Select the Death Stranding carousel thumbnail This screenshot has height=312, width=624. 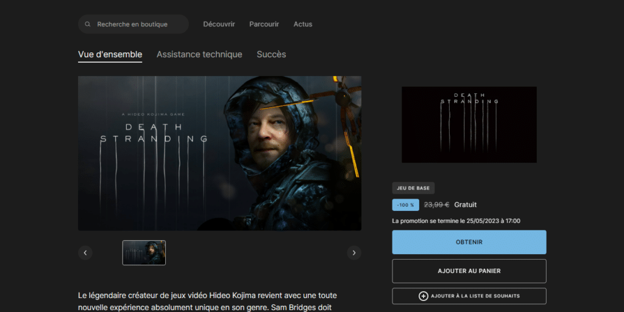[x=144, y=253]
